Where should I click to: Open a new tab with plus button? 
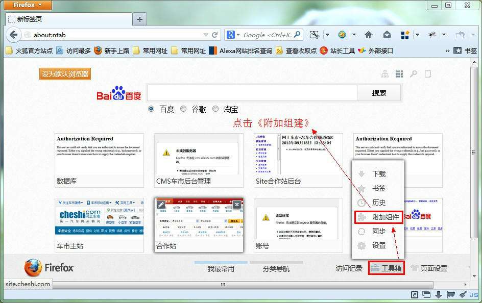click(x=139, y=19)
